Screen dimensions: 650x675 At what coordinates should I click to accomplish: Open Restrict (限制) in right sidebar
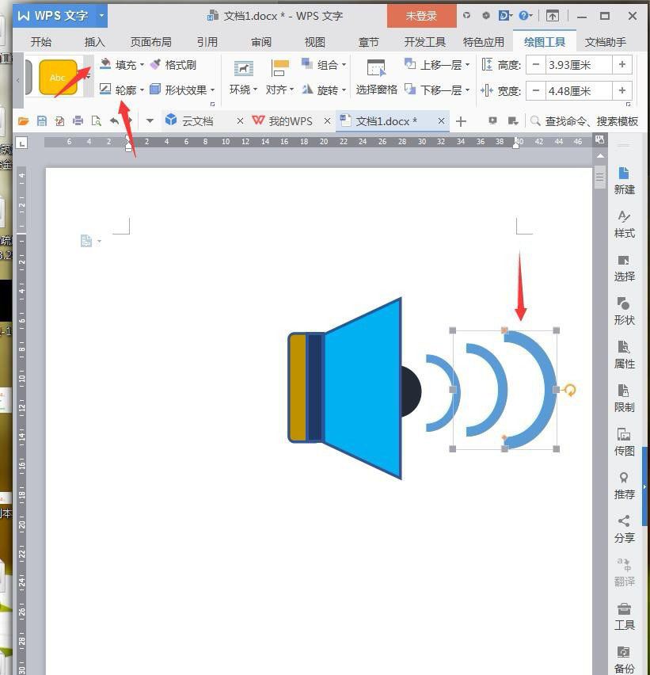624,399
